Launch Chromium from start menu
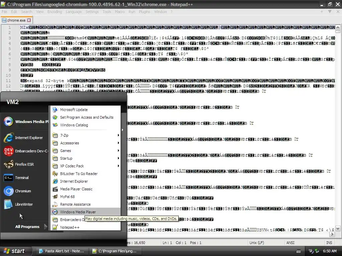This screenshot has width=342, height=256. pos(26,191)
